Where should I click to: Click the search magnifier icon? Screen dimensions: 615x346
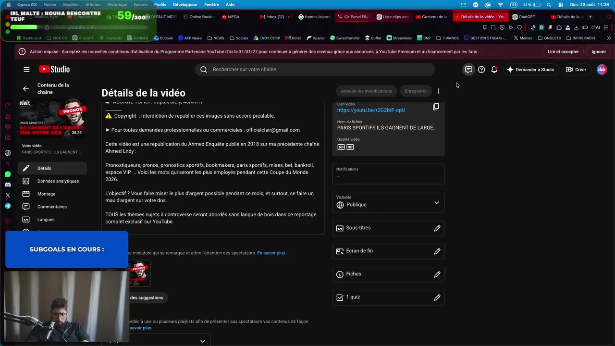[x=204, y=70]
